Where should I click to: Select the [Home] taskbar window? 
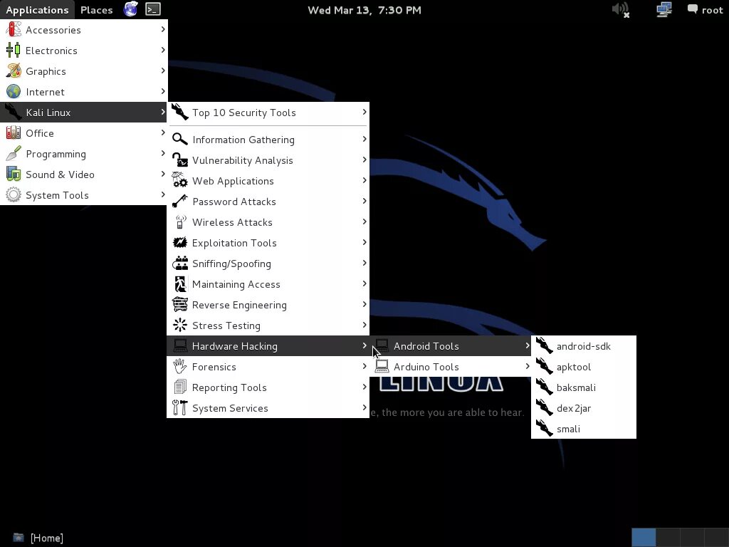[x=38, y=538]
